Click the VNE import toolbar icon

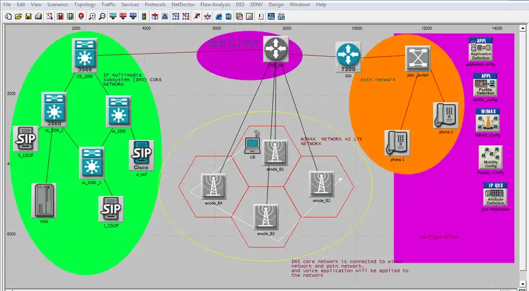tap(133, 16)
